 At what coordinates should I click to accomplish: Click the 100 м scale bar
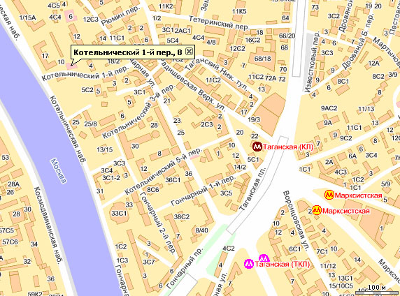pyautogui.click(x=378, y=291)
